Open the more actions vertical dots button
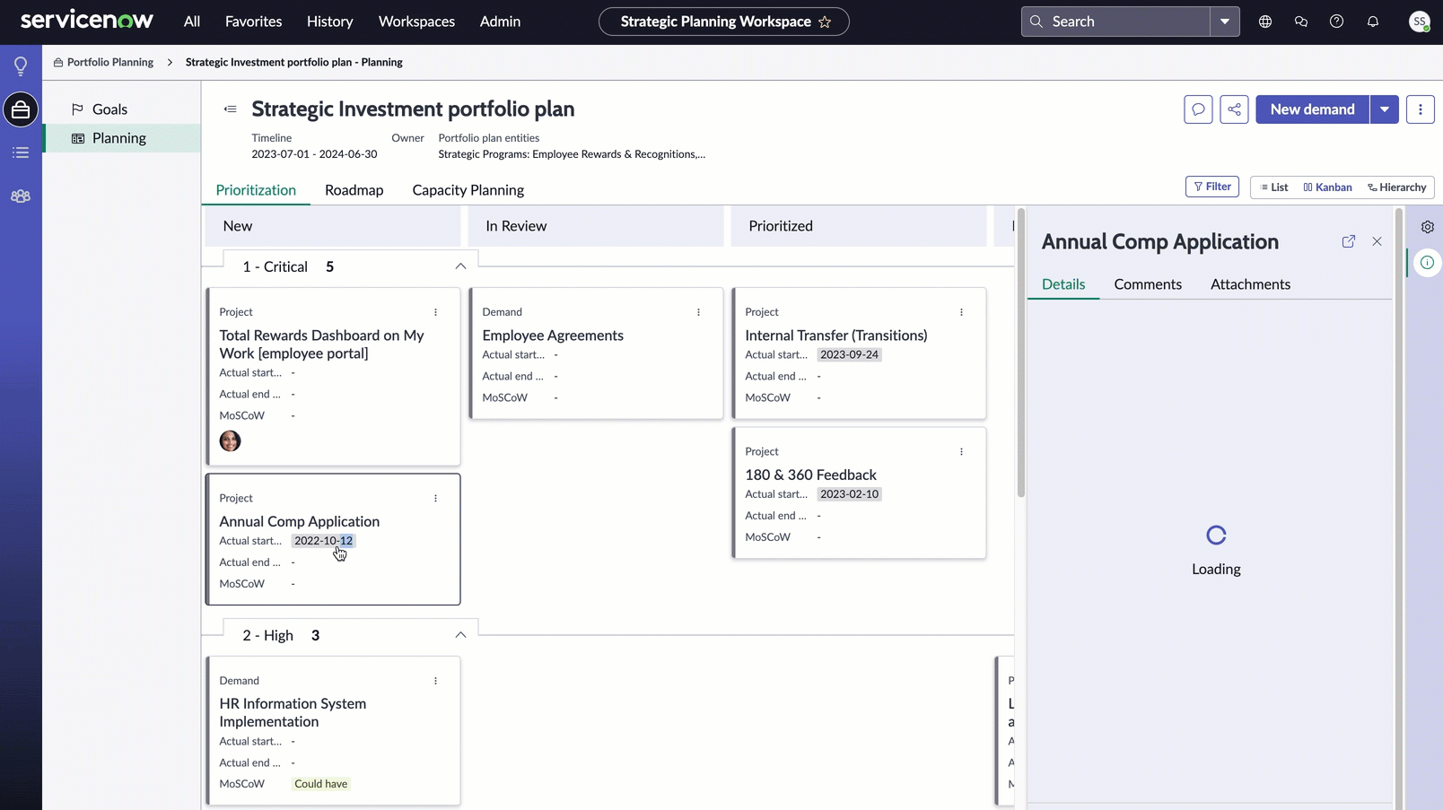This screenshot has height=810, width=1443. [1420, 109]
